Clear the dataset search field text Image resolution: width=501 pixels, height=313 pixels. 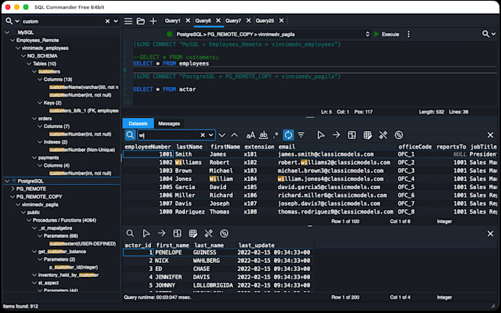(x=203, y=135)
